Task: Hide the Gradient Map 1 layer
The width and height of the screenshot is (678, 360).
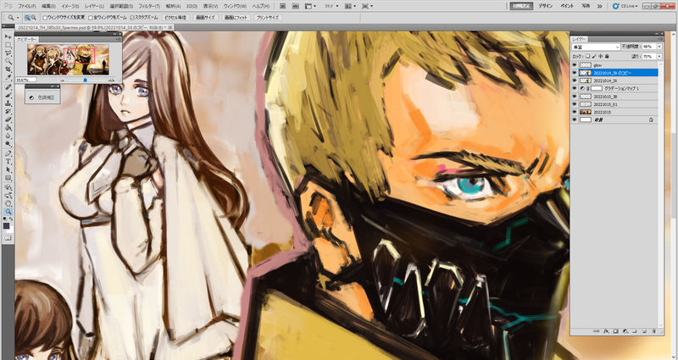Action: [x=575, y=88]
